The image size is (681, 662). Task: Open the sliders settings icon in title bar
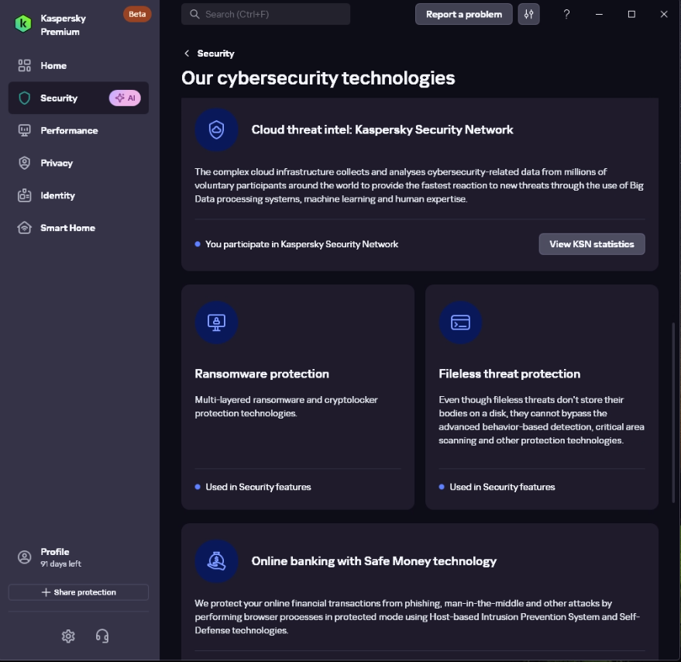528,15
